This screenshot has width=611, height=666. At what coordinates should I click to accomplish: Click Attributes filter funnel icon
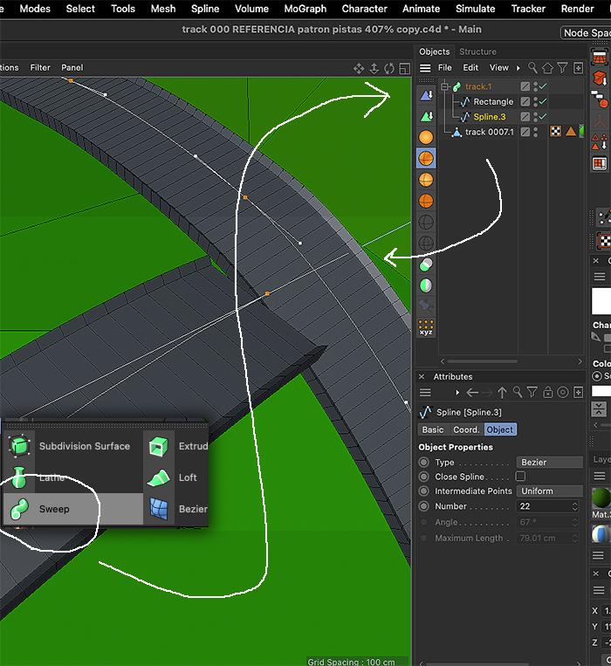pyautogui.click(x=532, y=392)
